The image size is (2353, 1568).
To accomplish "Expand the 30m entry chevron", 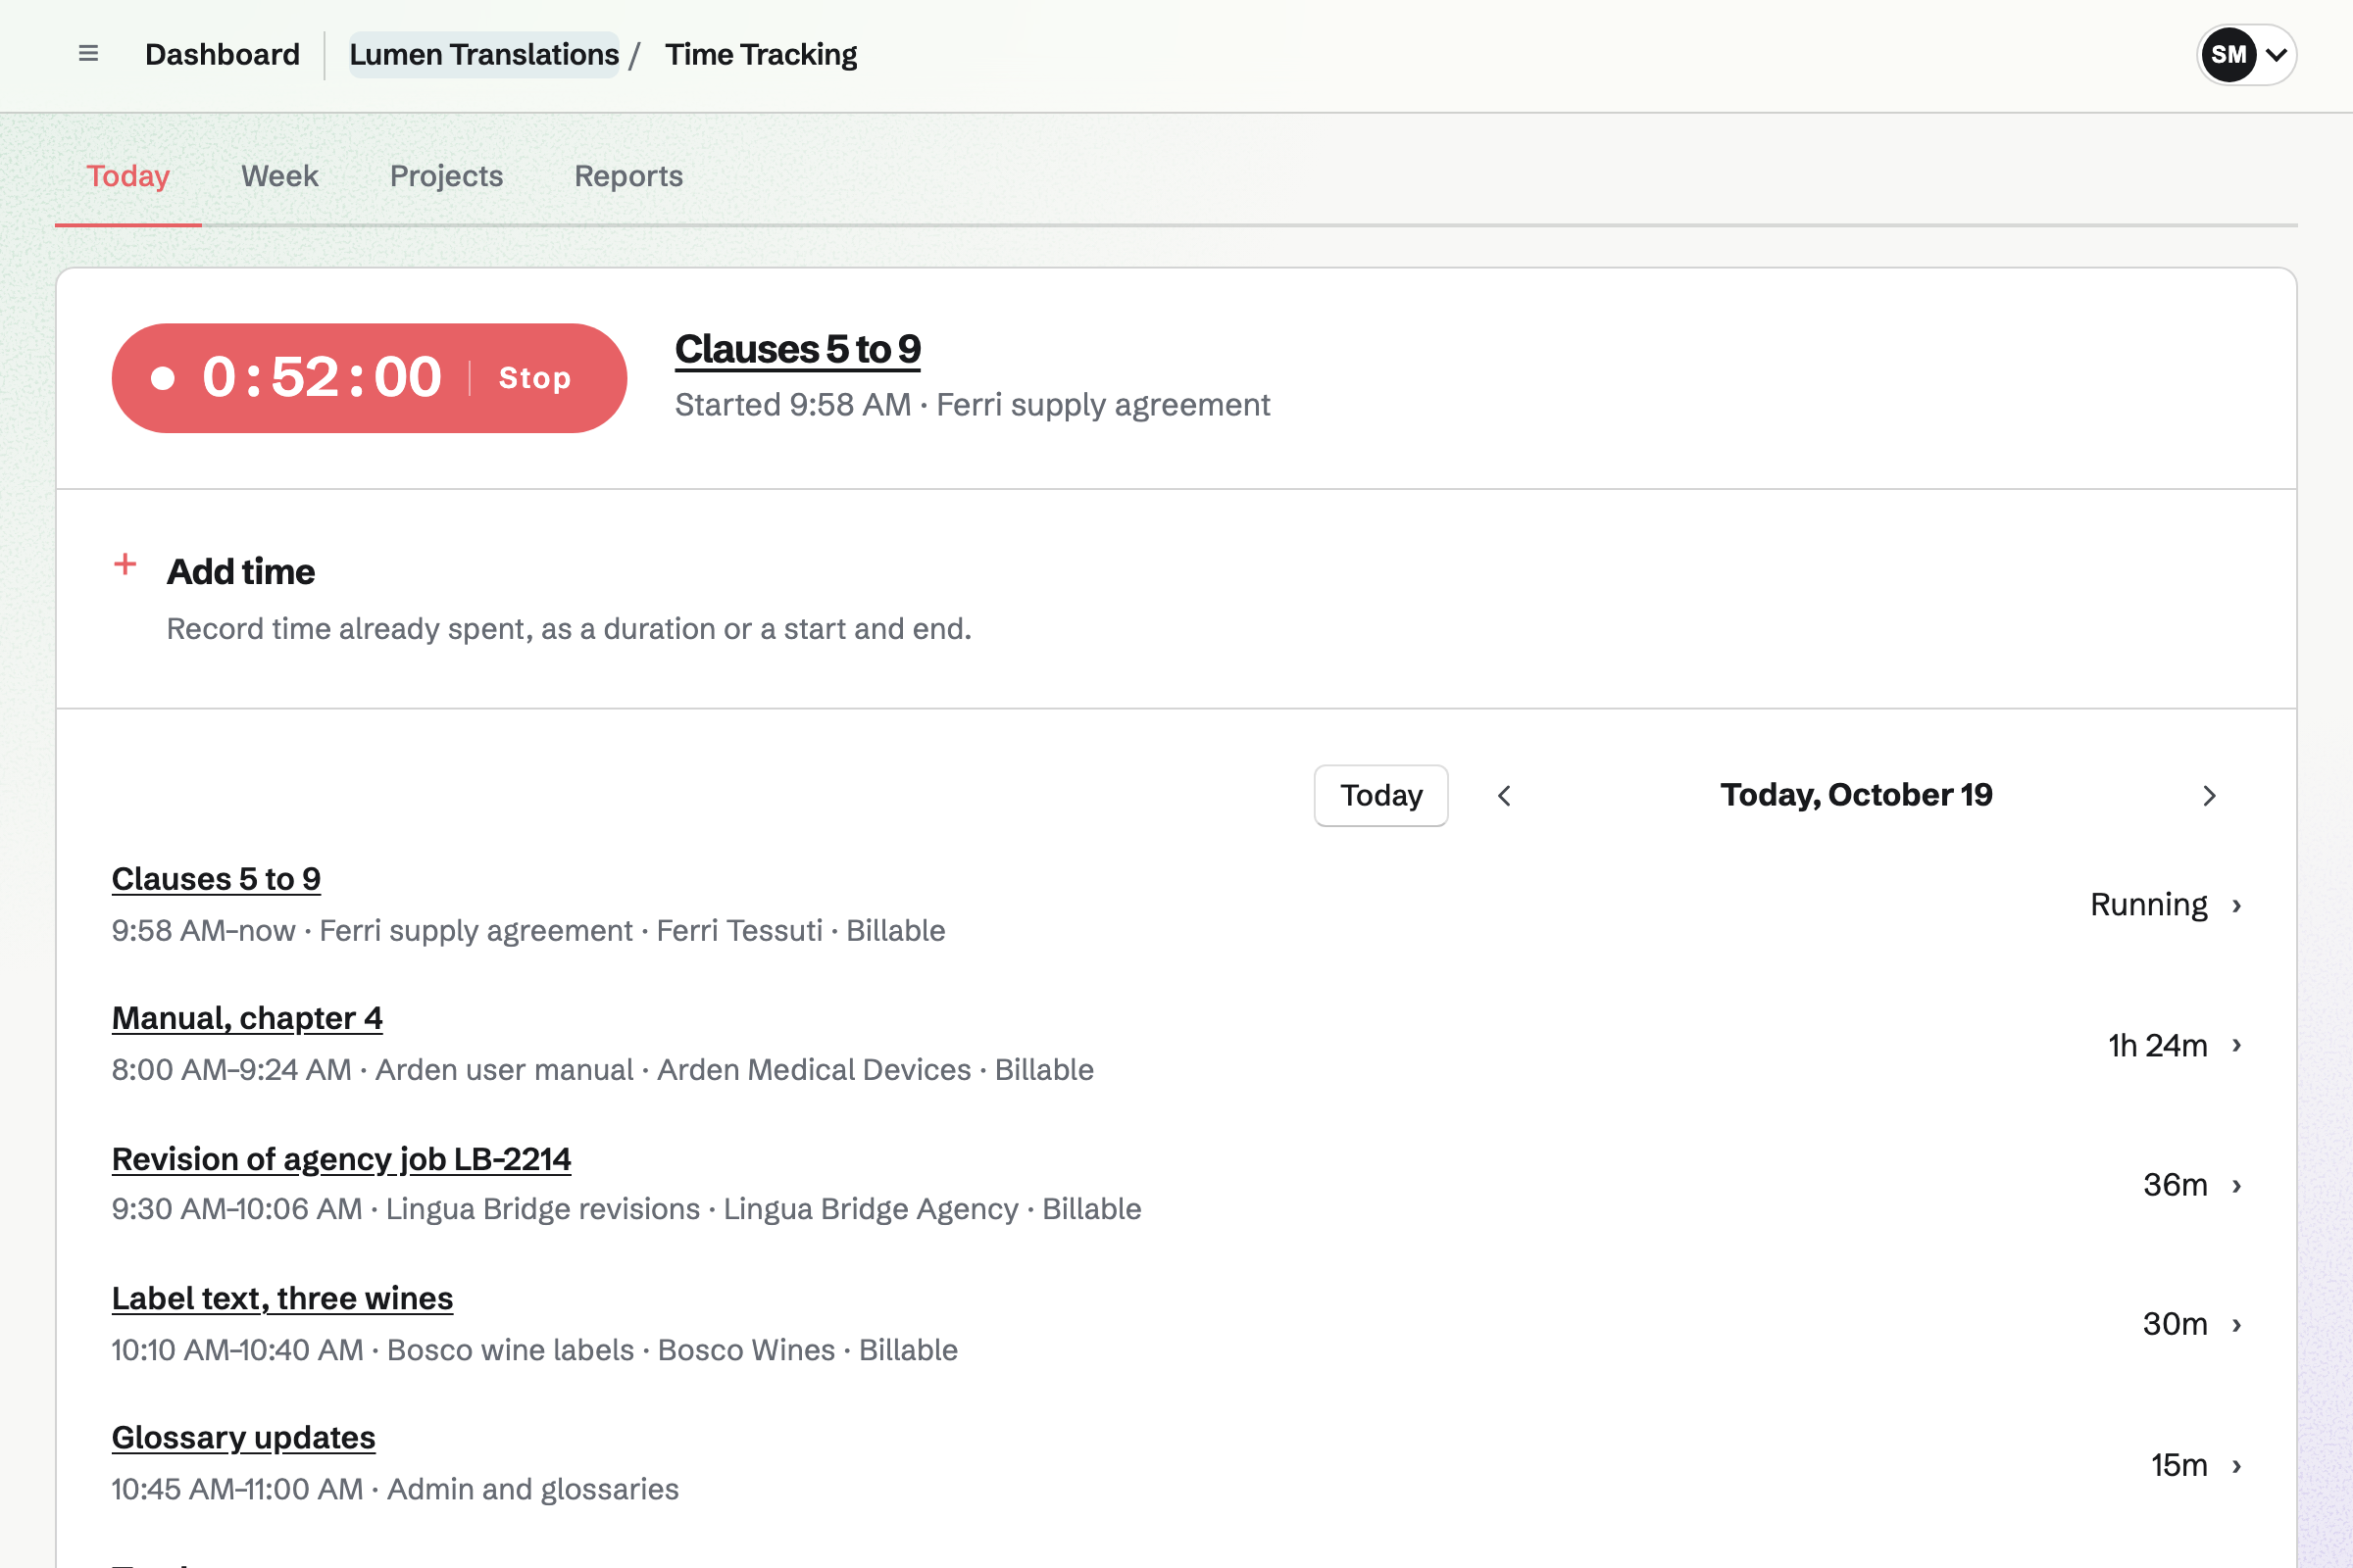I will click(2237, 1324).
